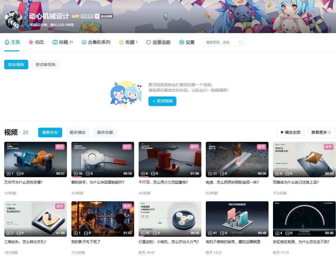
Task: Click title 彩虹就在前面，为什么总也走不到？
Action: tap(301, 242)
